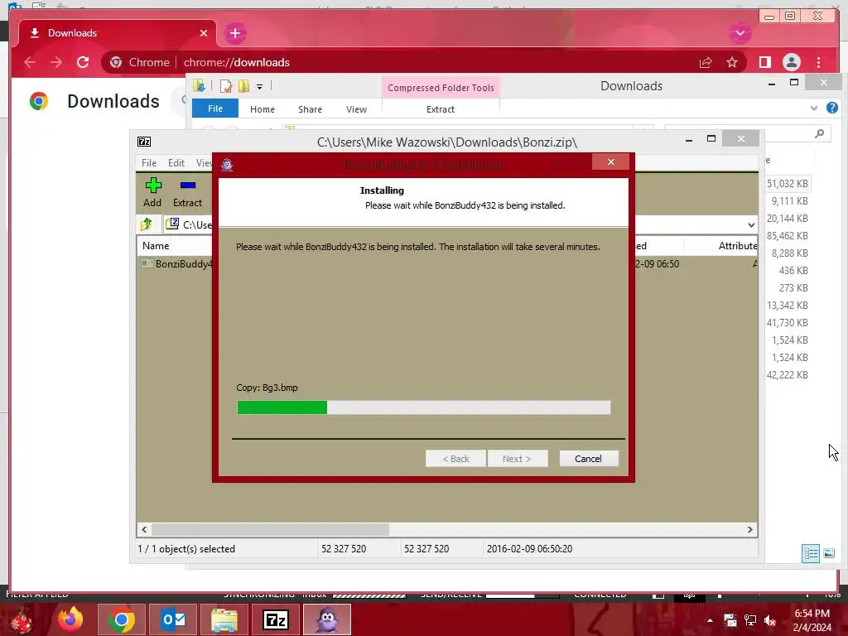The width and height of the screenshot is (848, 636).
Task: Open the Chrome profile avatar
Action: pyautogui.click(x=792, y=62)
